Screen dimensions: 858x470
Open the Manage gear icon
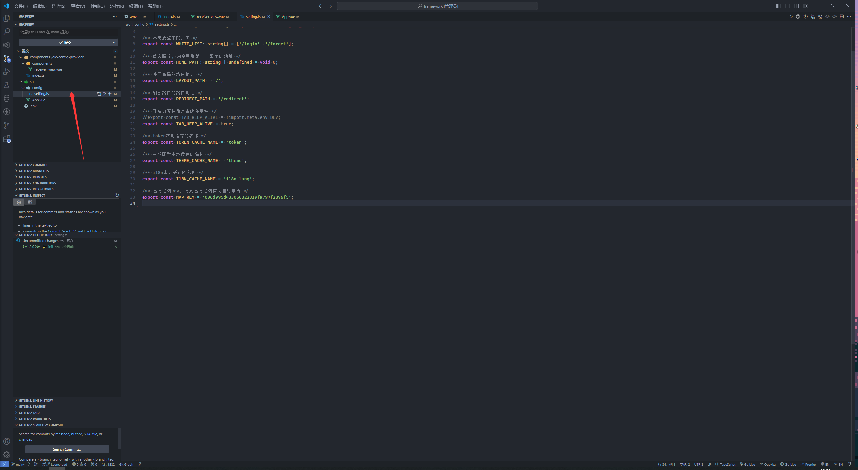[6, 455]
